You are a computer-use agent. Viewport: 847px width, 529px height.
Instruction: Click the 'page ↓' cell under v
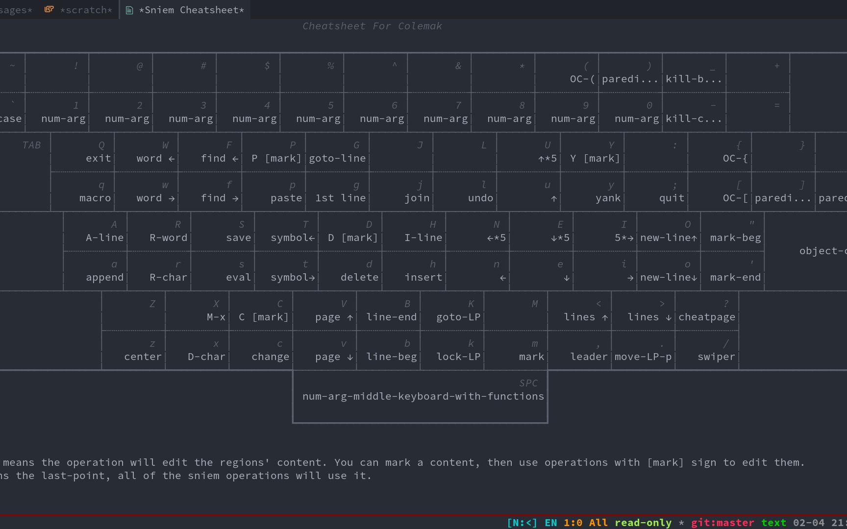[x=325, y=350]
